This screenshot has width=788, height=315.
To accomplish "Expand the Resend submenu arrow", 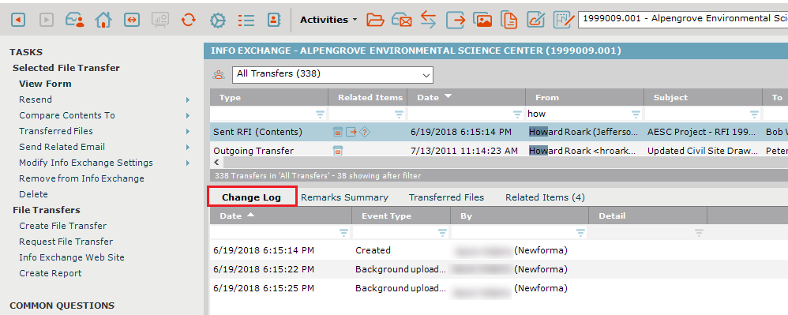I will pos(188,99).
